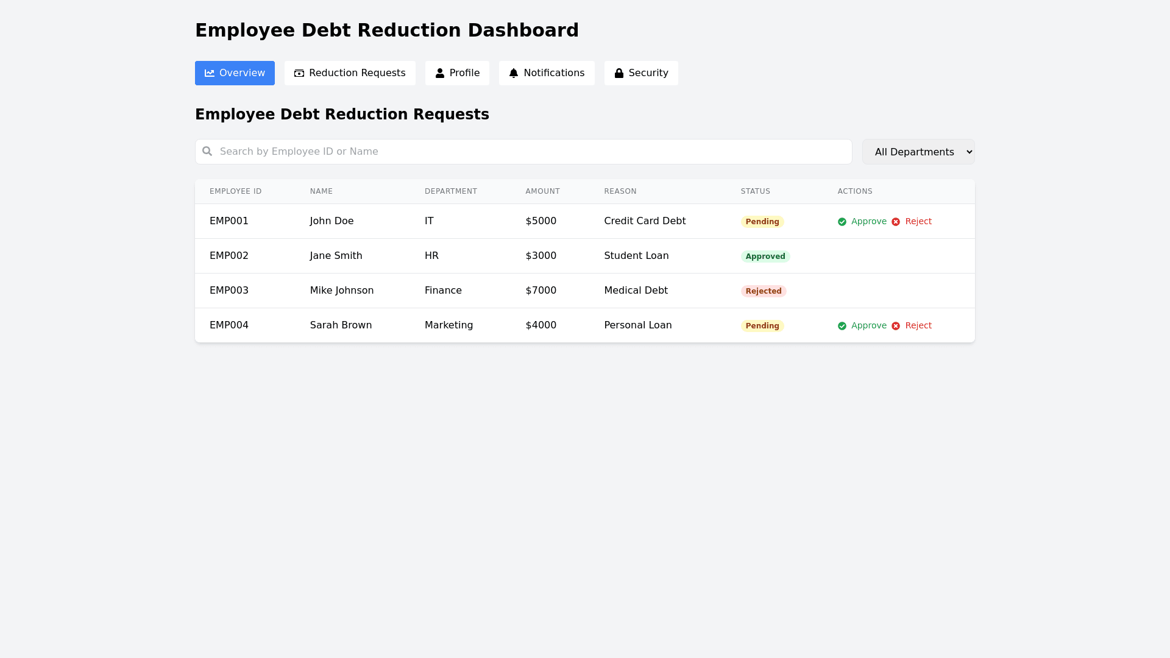Go to the Security tab
1170x658 pixels.
[x=641, y=73]
